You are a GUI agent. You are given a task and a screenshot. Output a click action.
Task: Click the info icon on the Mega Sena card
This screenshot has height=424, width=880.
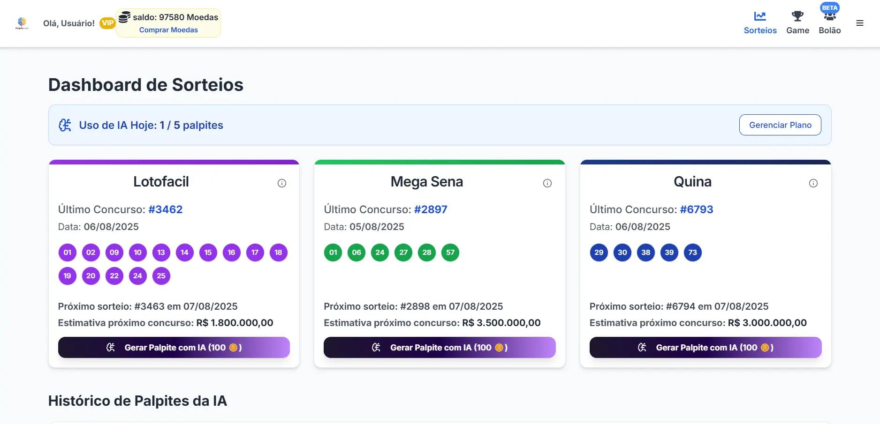click(547, 183)
